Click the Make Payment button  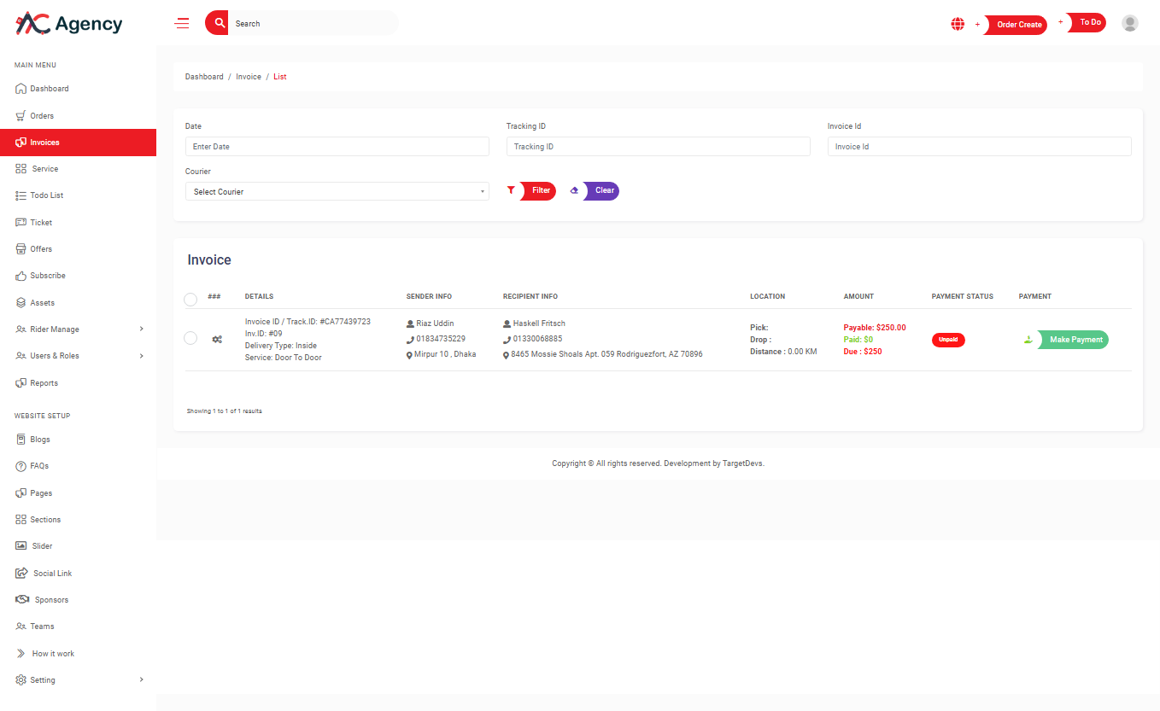tap(1075, 340)
